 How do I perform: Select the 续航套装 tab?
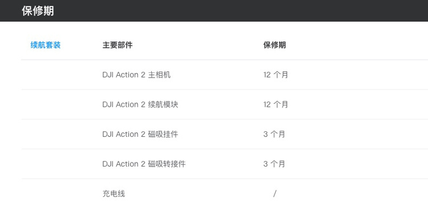click(x=45, y=45)
